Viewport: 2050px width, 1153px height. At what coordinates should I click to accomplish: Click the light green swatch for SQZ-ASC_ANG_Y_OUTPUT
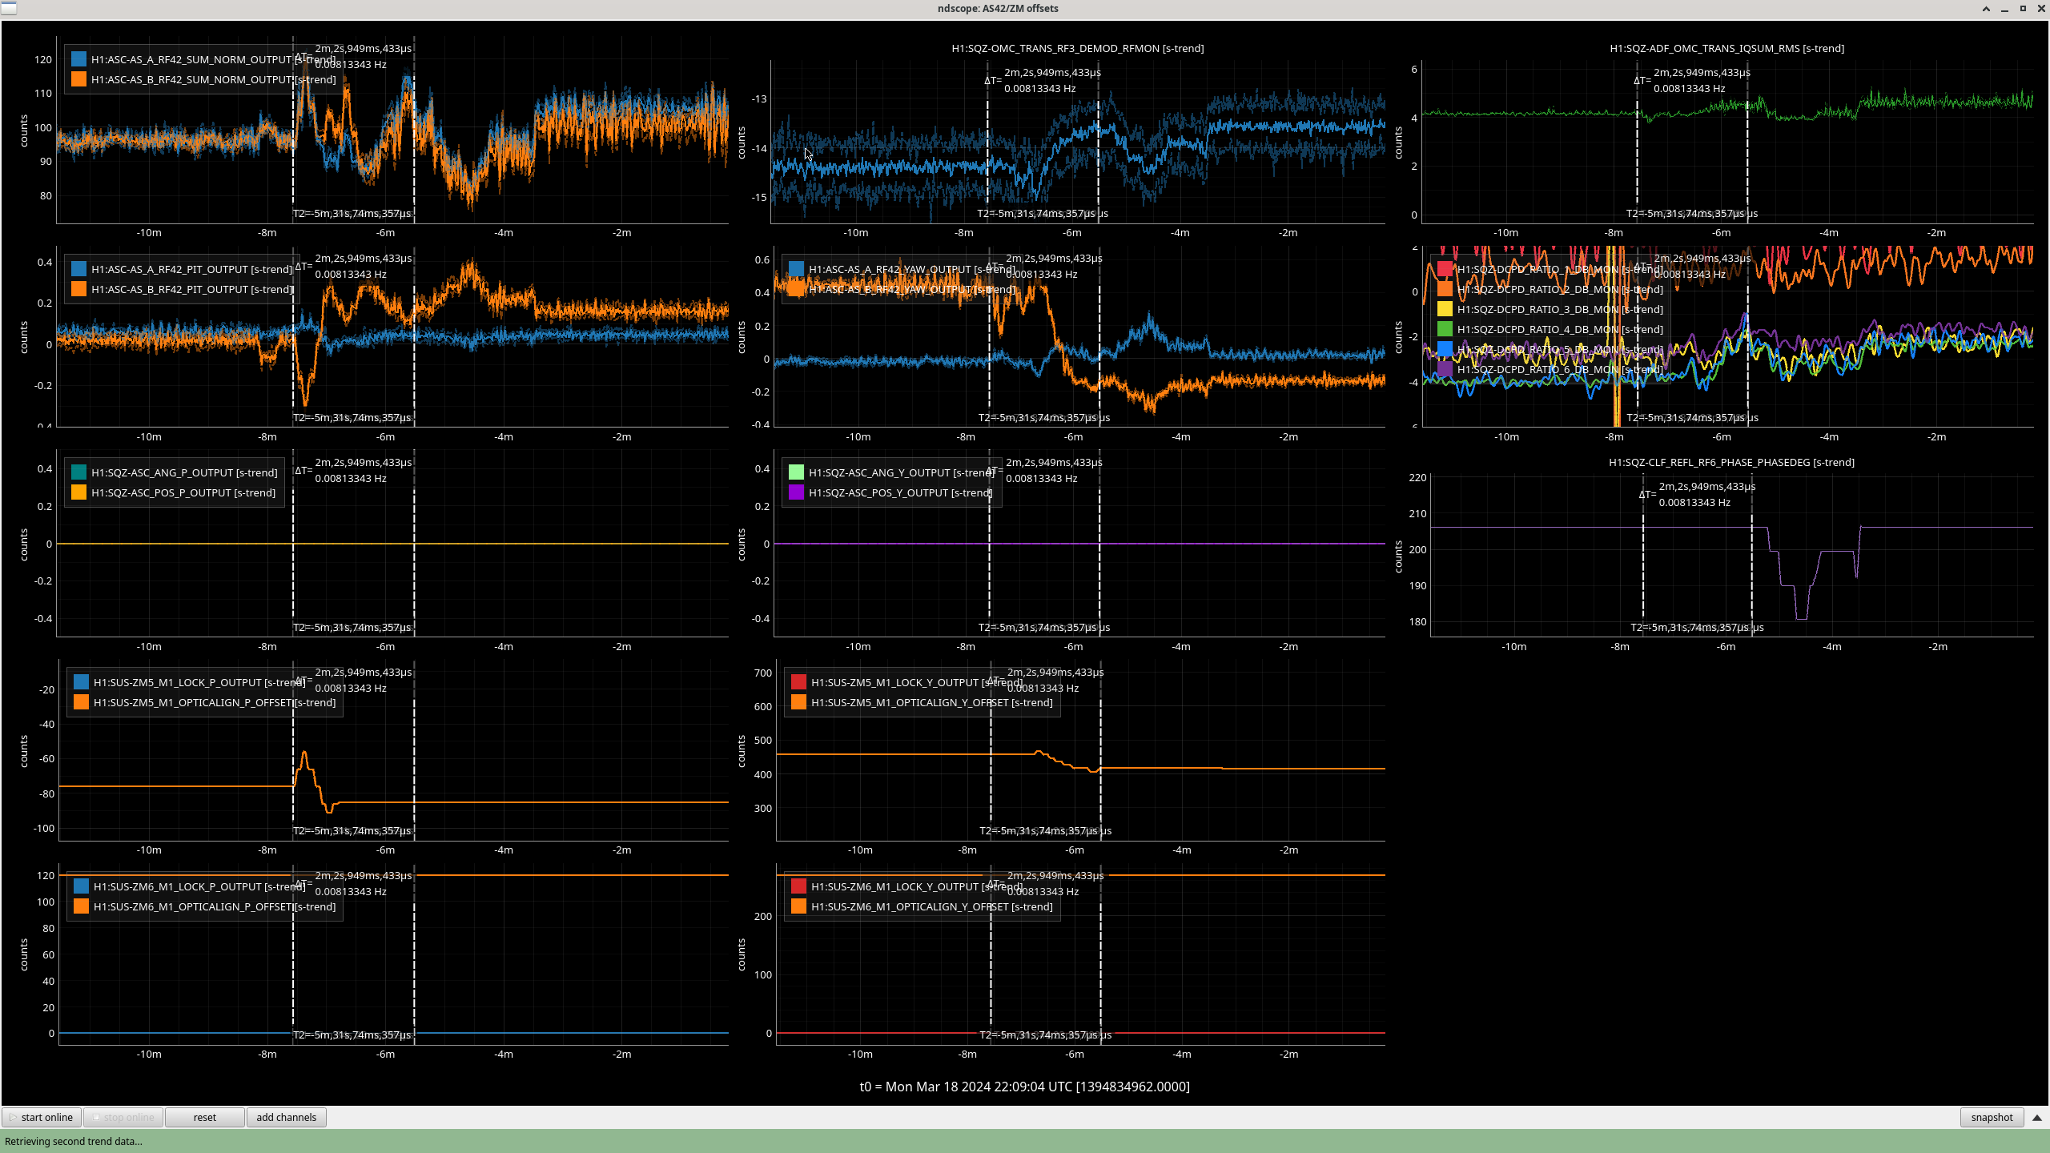point(796,472)
